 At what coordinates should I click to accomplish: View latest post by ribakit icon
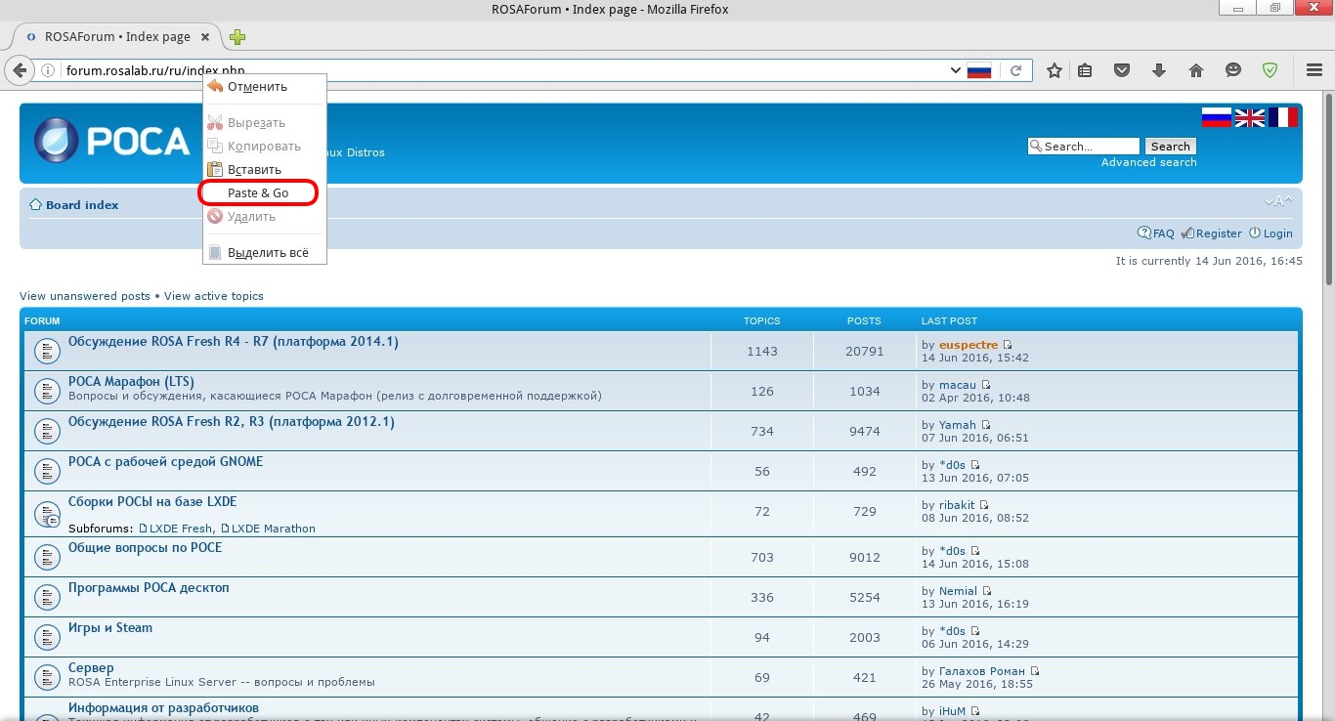[x=984, y=505]
